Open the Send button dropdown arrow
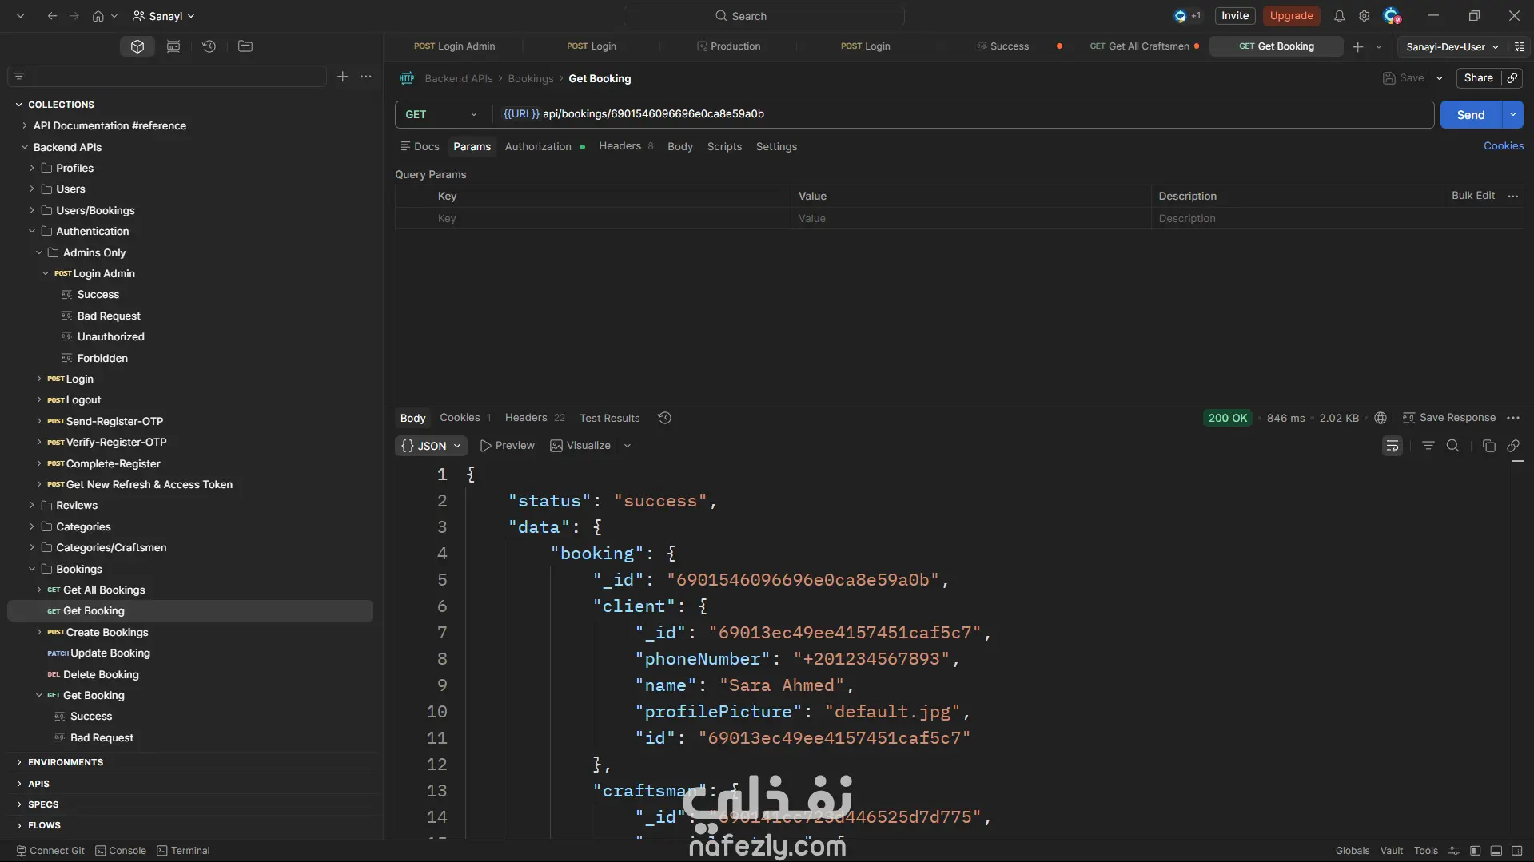The width and height of the screenshot is (1534, 862). 1513,114
